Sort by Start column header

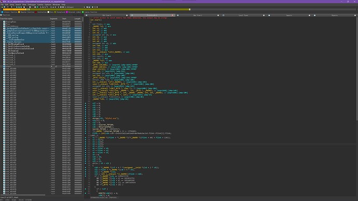[68, 19]
